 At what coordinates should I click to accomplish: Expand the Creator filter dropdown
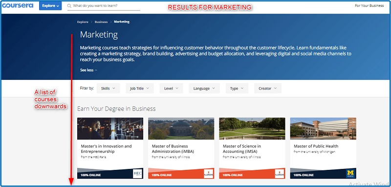(x=268, y=89)
